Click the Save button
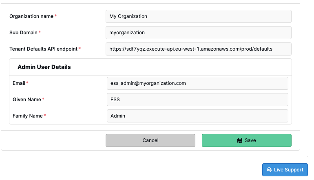Screen dimensions: 314x180 247,140
